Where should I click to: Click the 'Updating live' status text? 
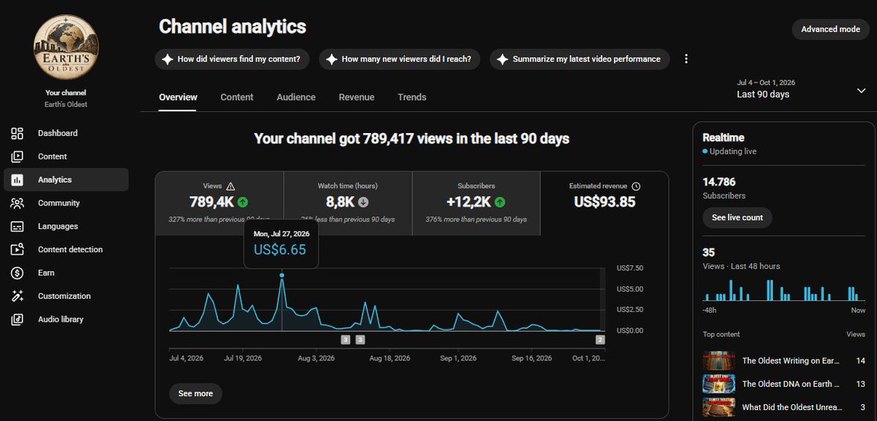(x=732, y=151)
